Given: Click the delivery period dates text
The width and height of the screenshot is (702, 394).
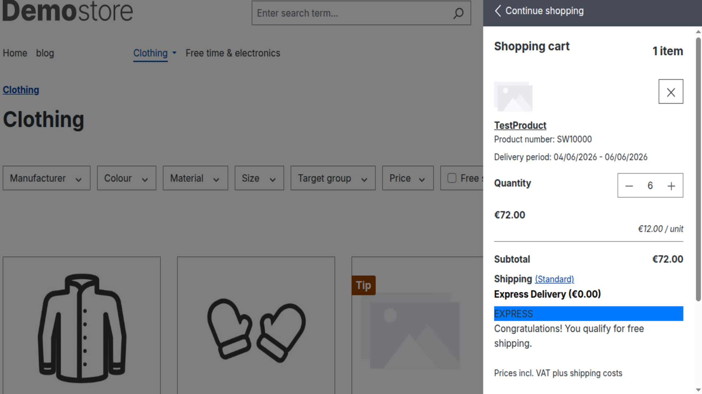Looking at the screenshot, I should coord(600,157).
